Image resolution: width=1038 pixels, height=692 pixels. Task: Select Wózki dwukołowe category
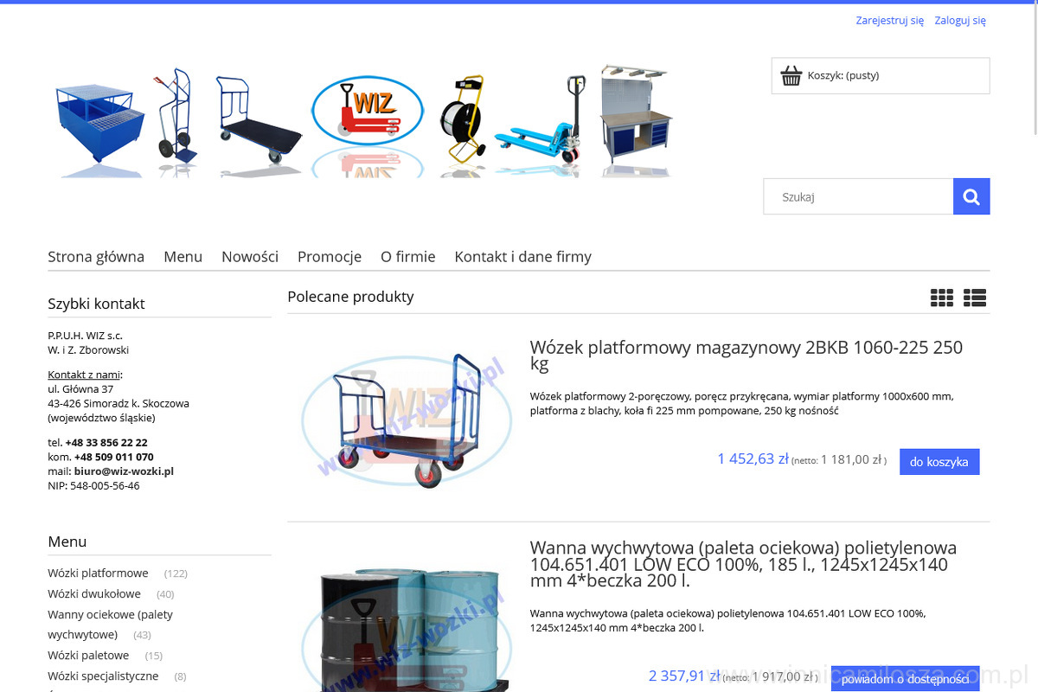coord(94,594)
